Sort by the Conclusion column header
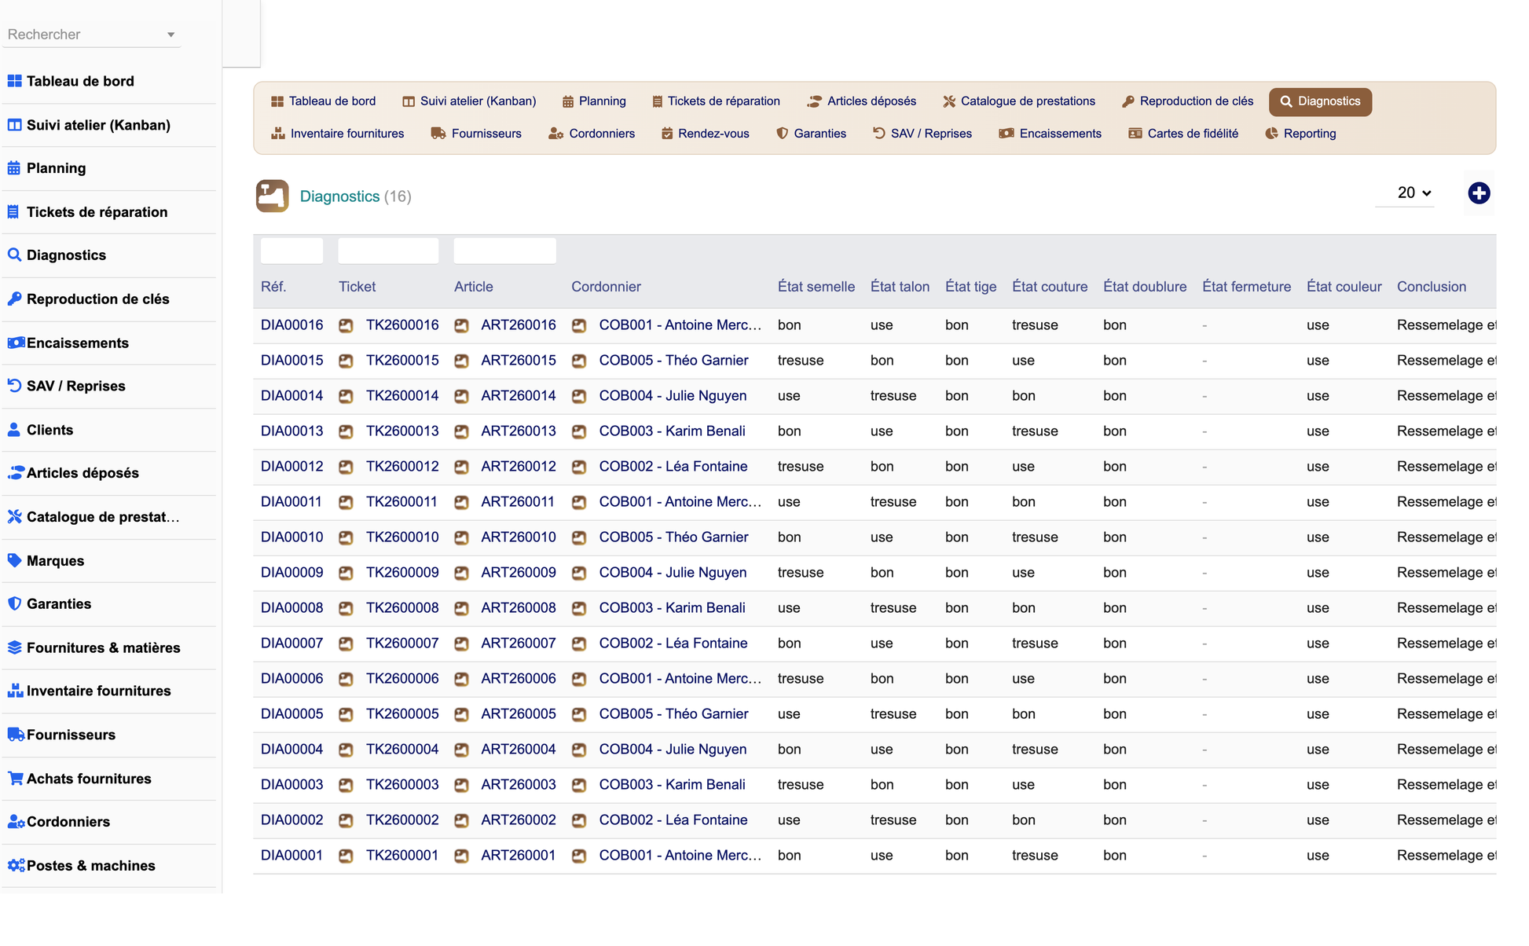Image resolution: width=1529 pixels, height=946 pixels. [x=1431, y=287]
